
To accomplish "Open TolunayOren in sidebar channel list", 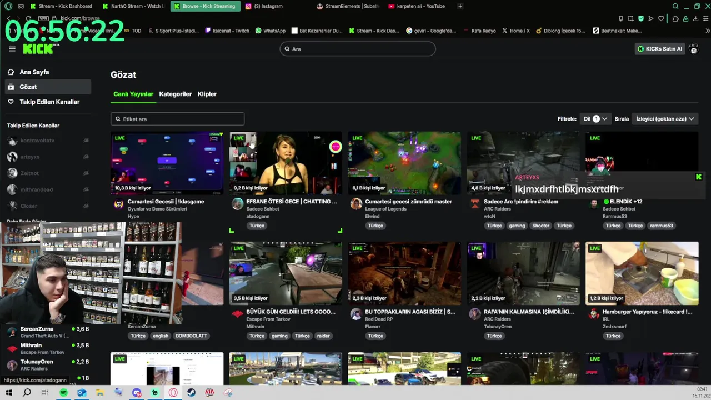I will (48, 364).
